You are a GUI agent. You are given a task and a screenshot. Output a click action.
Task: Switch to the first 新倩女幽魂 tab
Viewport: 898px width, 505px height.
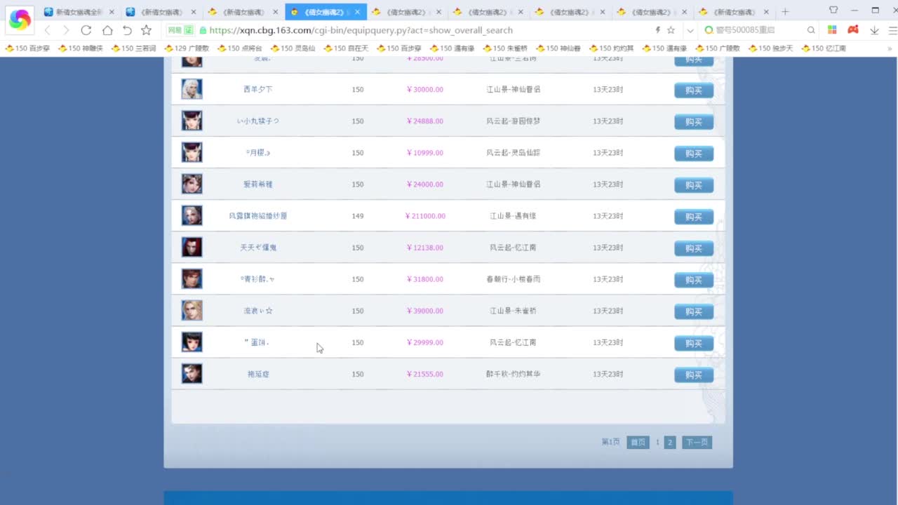point(77,12)
